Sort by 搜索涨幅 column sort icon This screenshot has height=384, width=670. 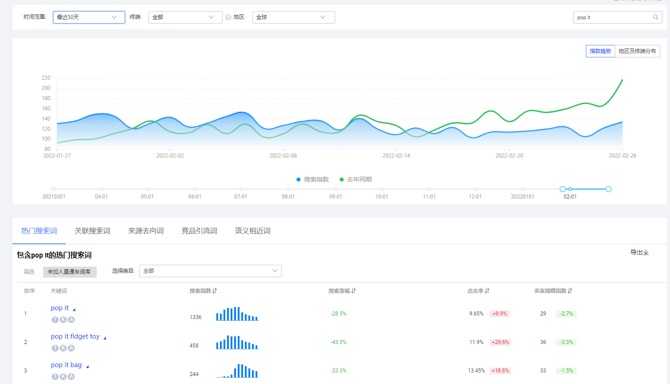[x=353, y=291]
